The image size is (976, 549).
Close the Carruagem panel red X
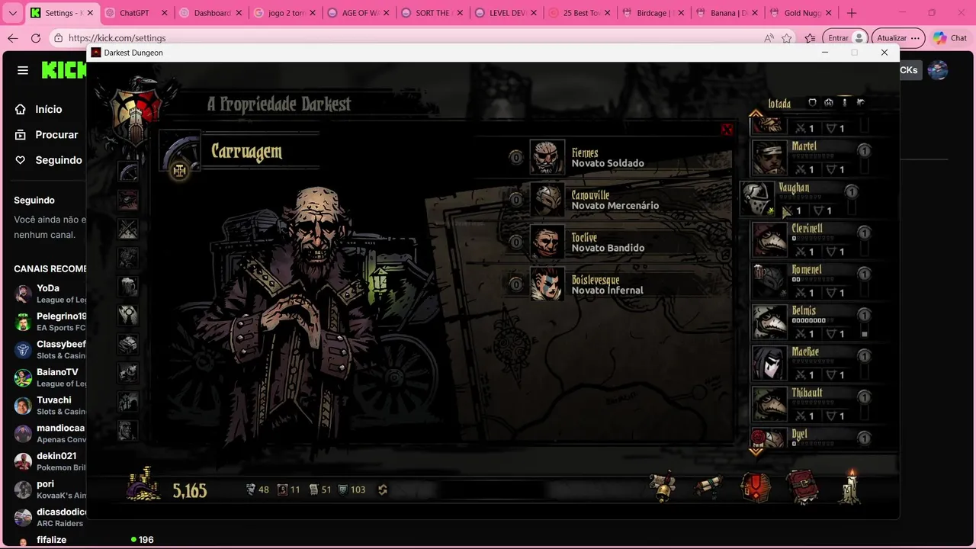click(x=727, y=130)
